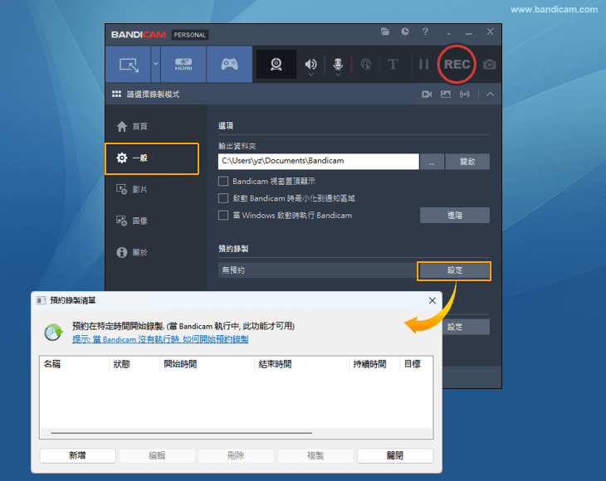Click the speaker sound icon
This screenshot has width=606, height=481.
pyautogui.click(x=310, y=63)
